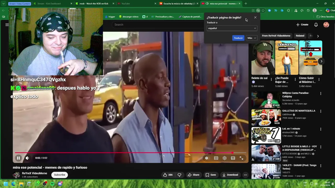Screen dimensions: 335x188
Task: Expand the Más options dropdown
Action: pos(252,38)
